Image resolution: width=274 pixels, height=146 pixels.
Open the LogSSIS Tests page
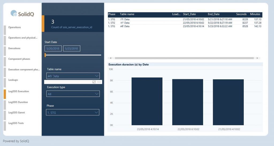point(16,123)
